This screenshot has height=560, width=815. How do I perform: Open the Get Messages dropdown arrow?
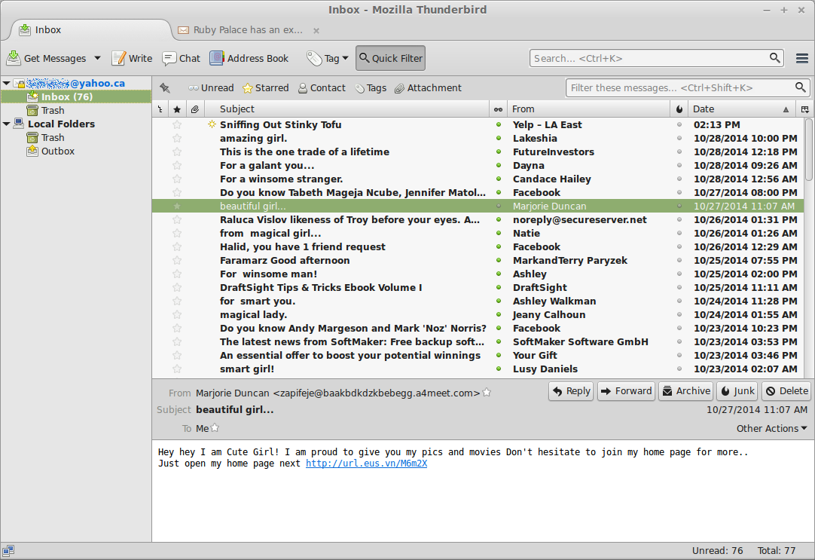pos(97,58)
